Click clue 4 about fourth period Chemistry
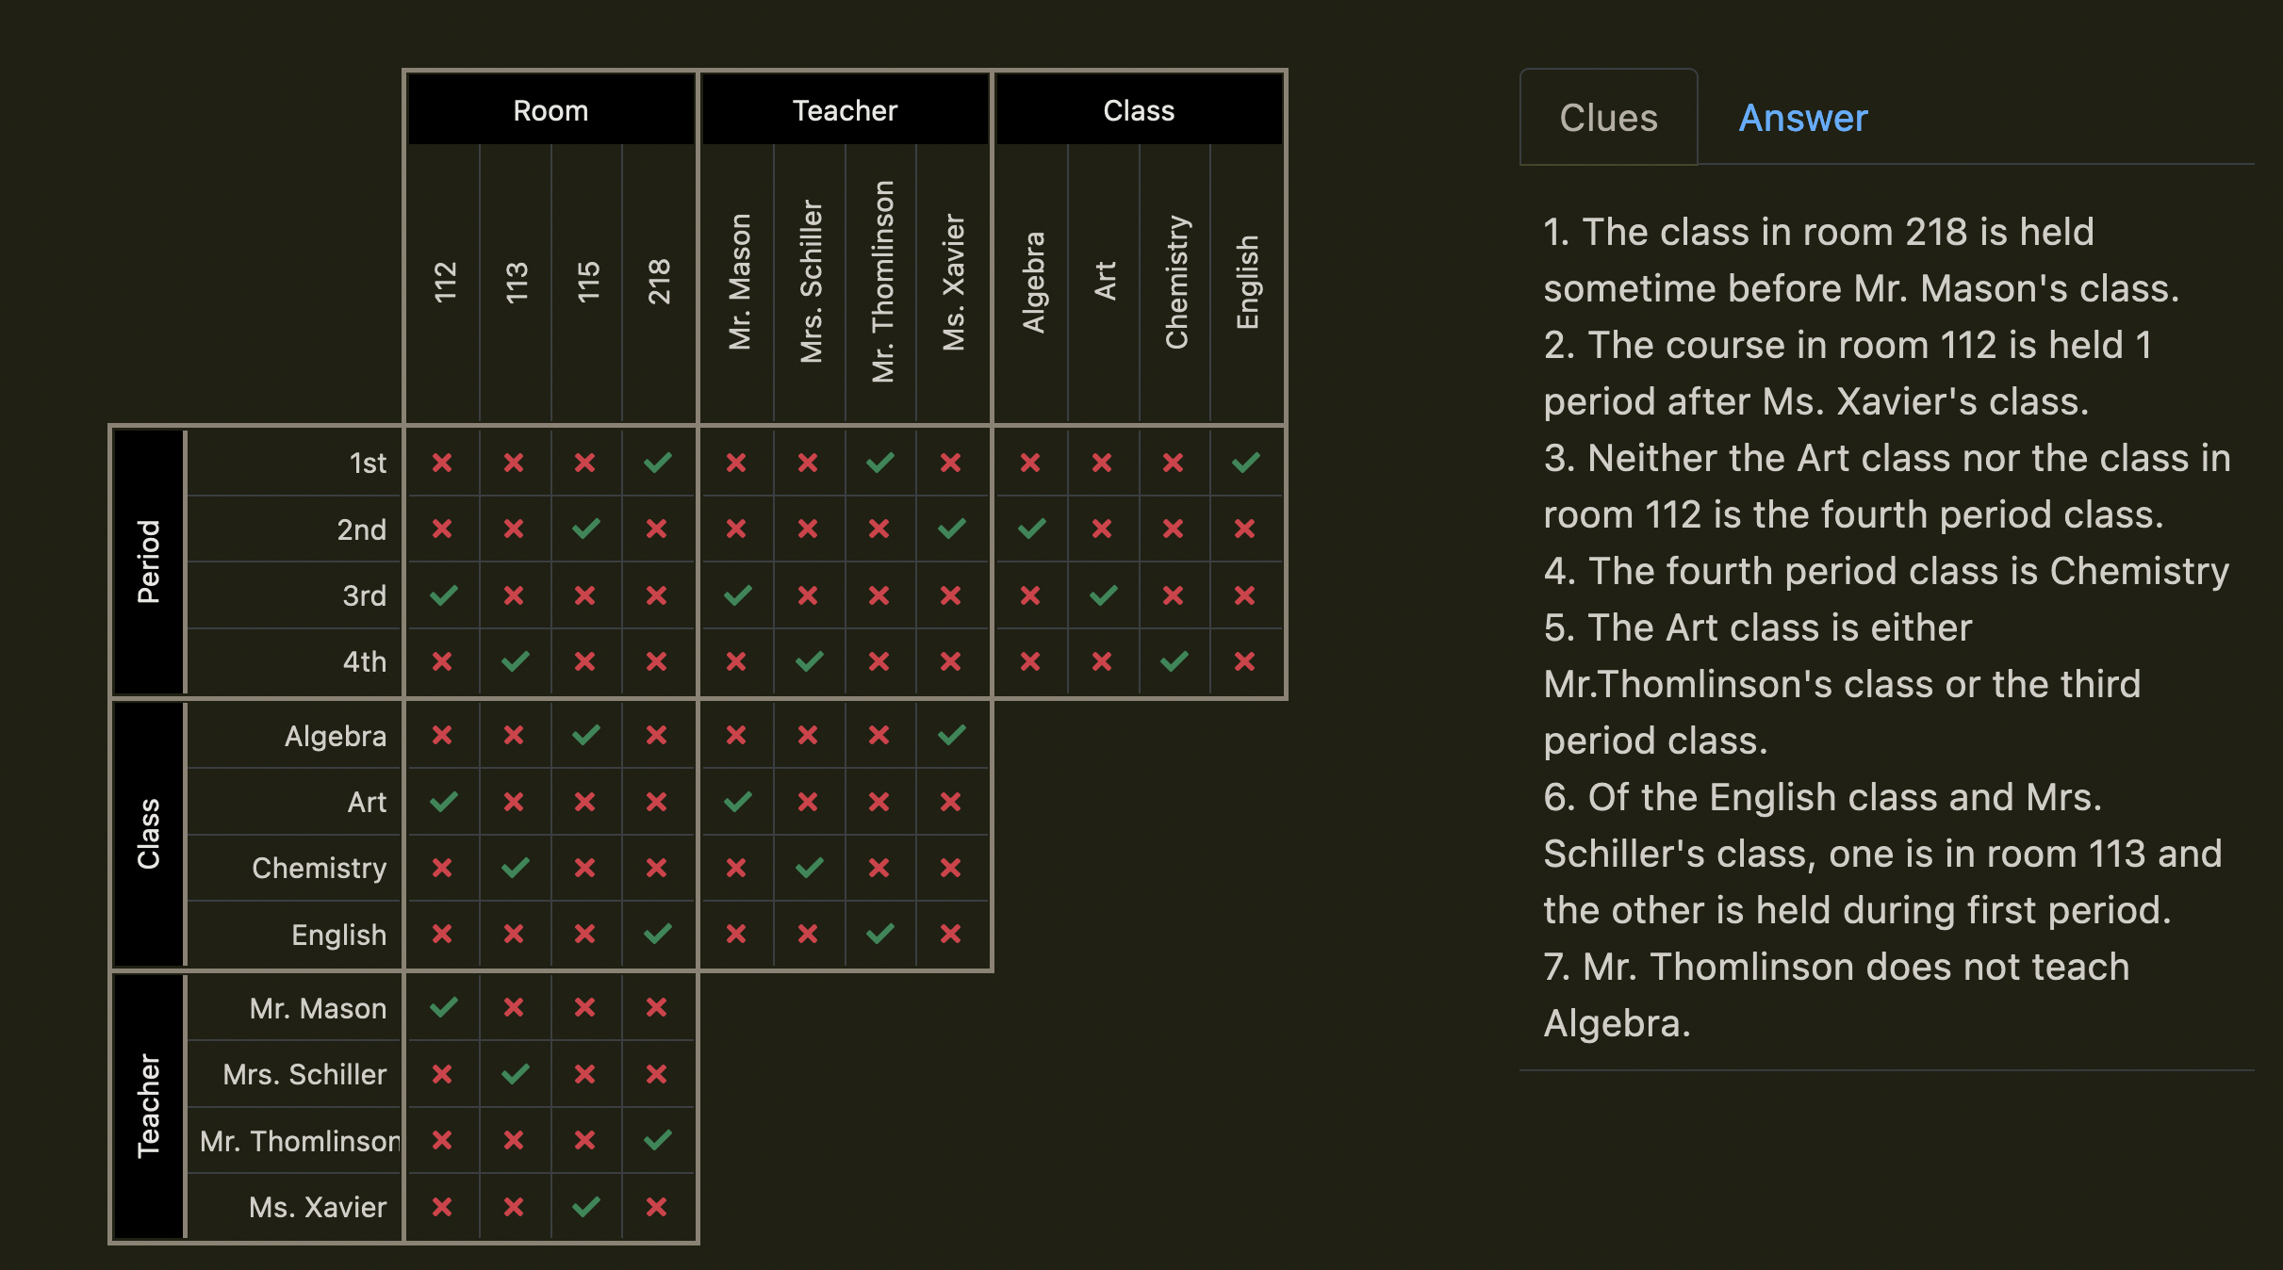This screenshot has height=1270, width=2283. point(1885,571)
